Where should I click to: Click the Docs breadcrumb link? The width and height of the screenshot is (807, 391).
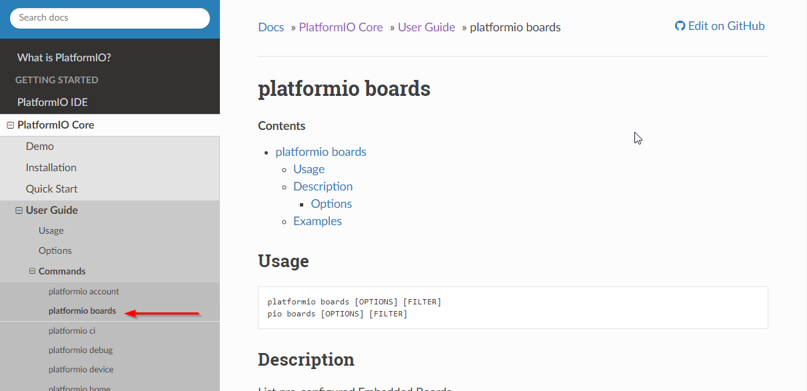(271, 27)
